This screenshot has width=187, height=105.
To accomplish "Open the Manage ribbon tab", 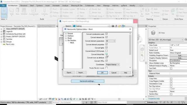I will [x=106, y=6].
